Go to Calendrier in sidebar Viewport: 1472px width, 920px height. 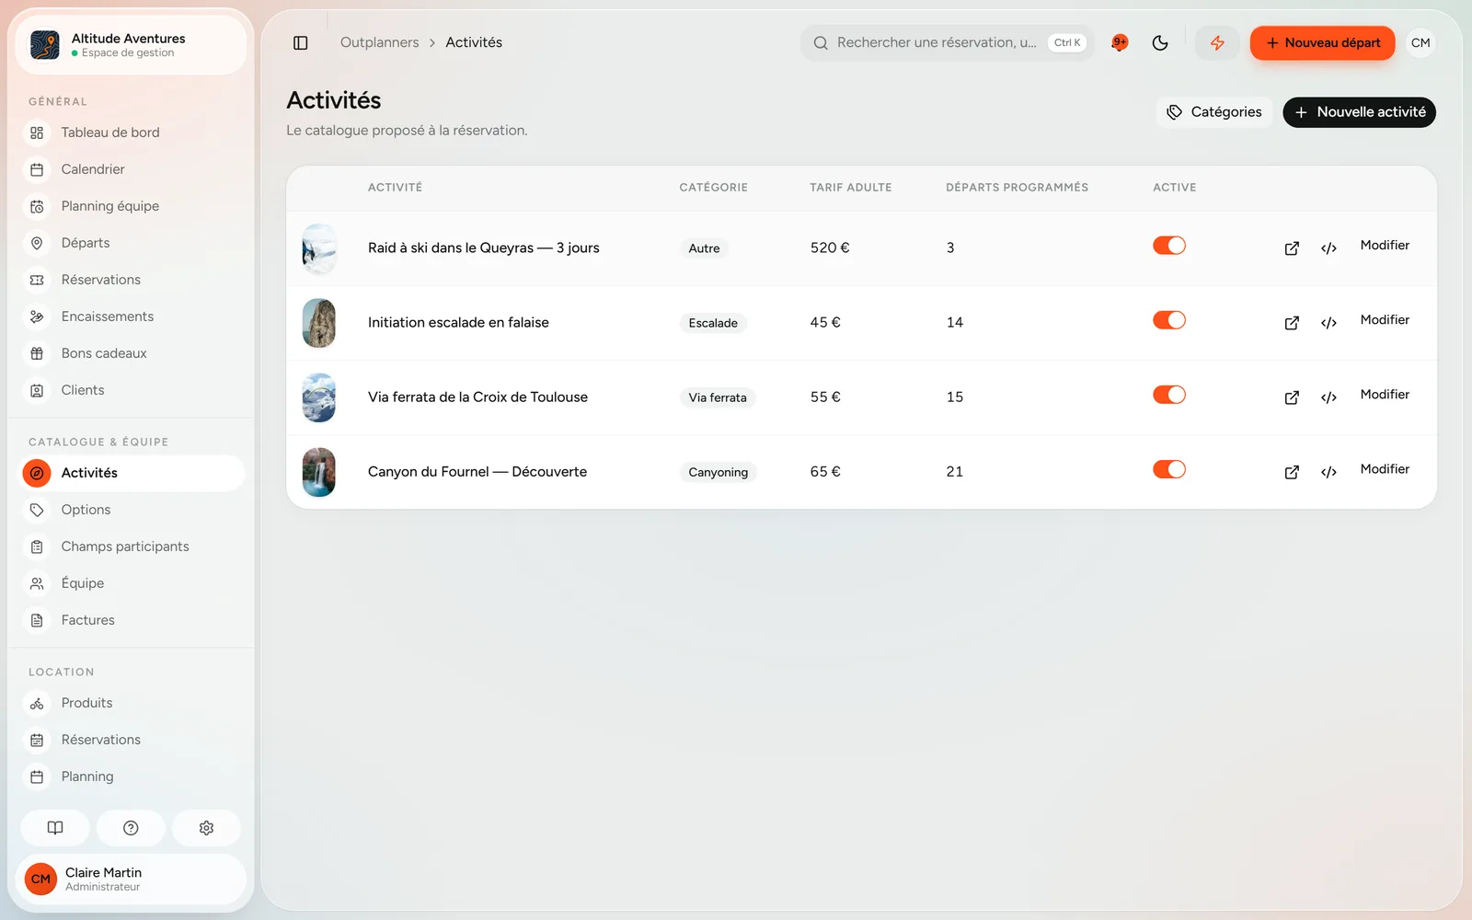pyautogui.click(x=133, y=169)
